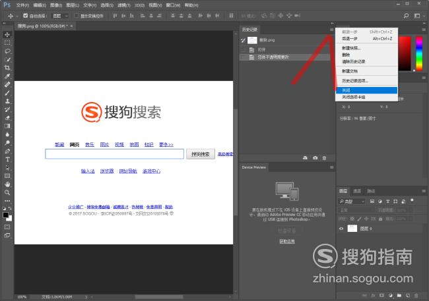Select the Spot Healing Brush tool

coord(7,84)
